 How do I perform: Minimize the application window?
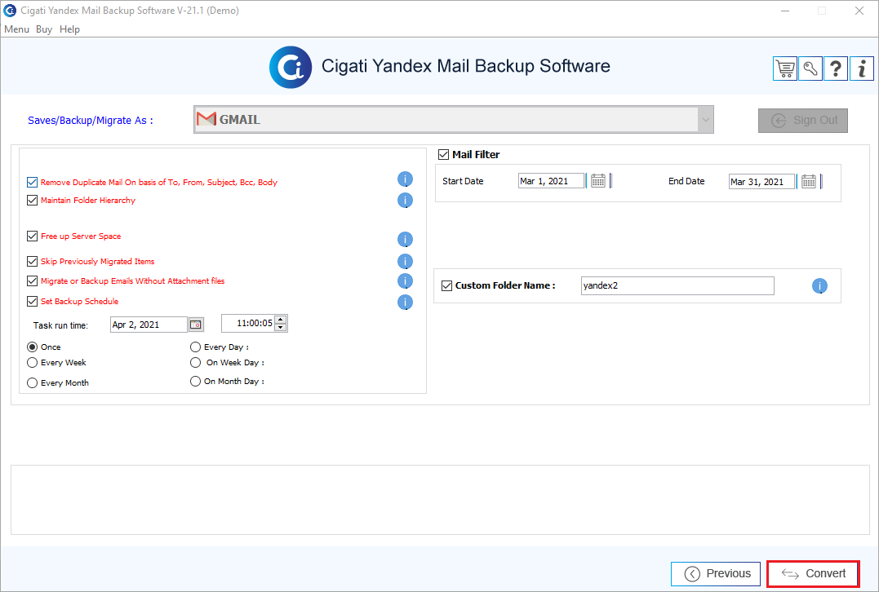pos(785,11)
